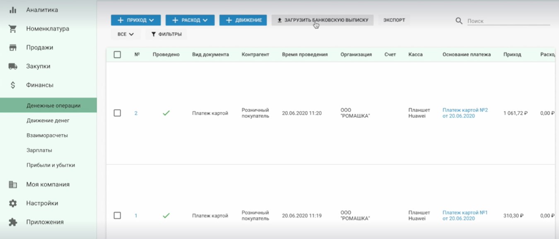The width and height of the screenshot is (559, 239).
Task: Click the timestamp 20.06.2020 11:20
Action: (302, 113)
